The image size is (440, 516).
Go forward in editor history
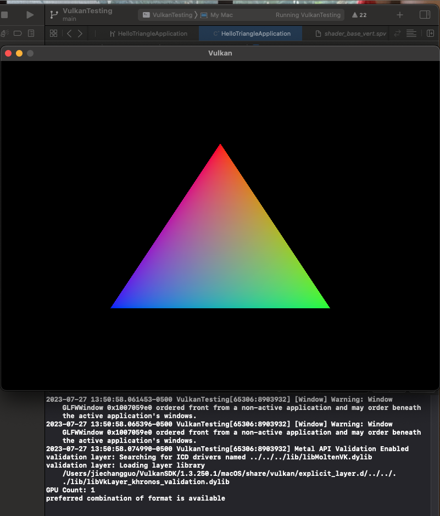point(80,34)
